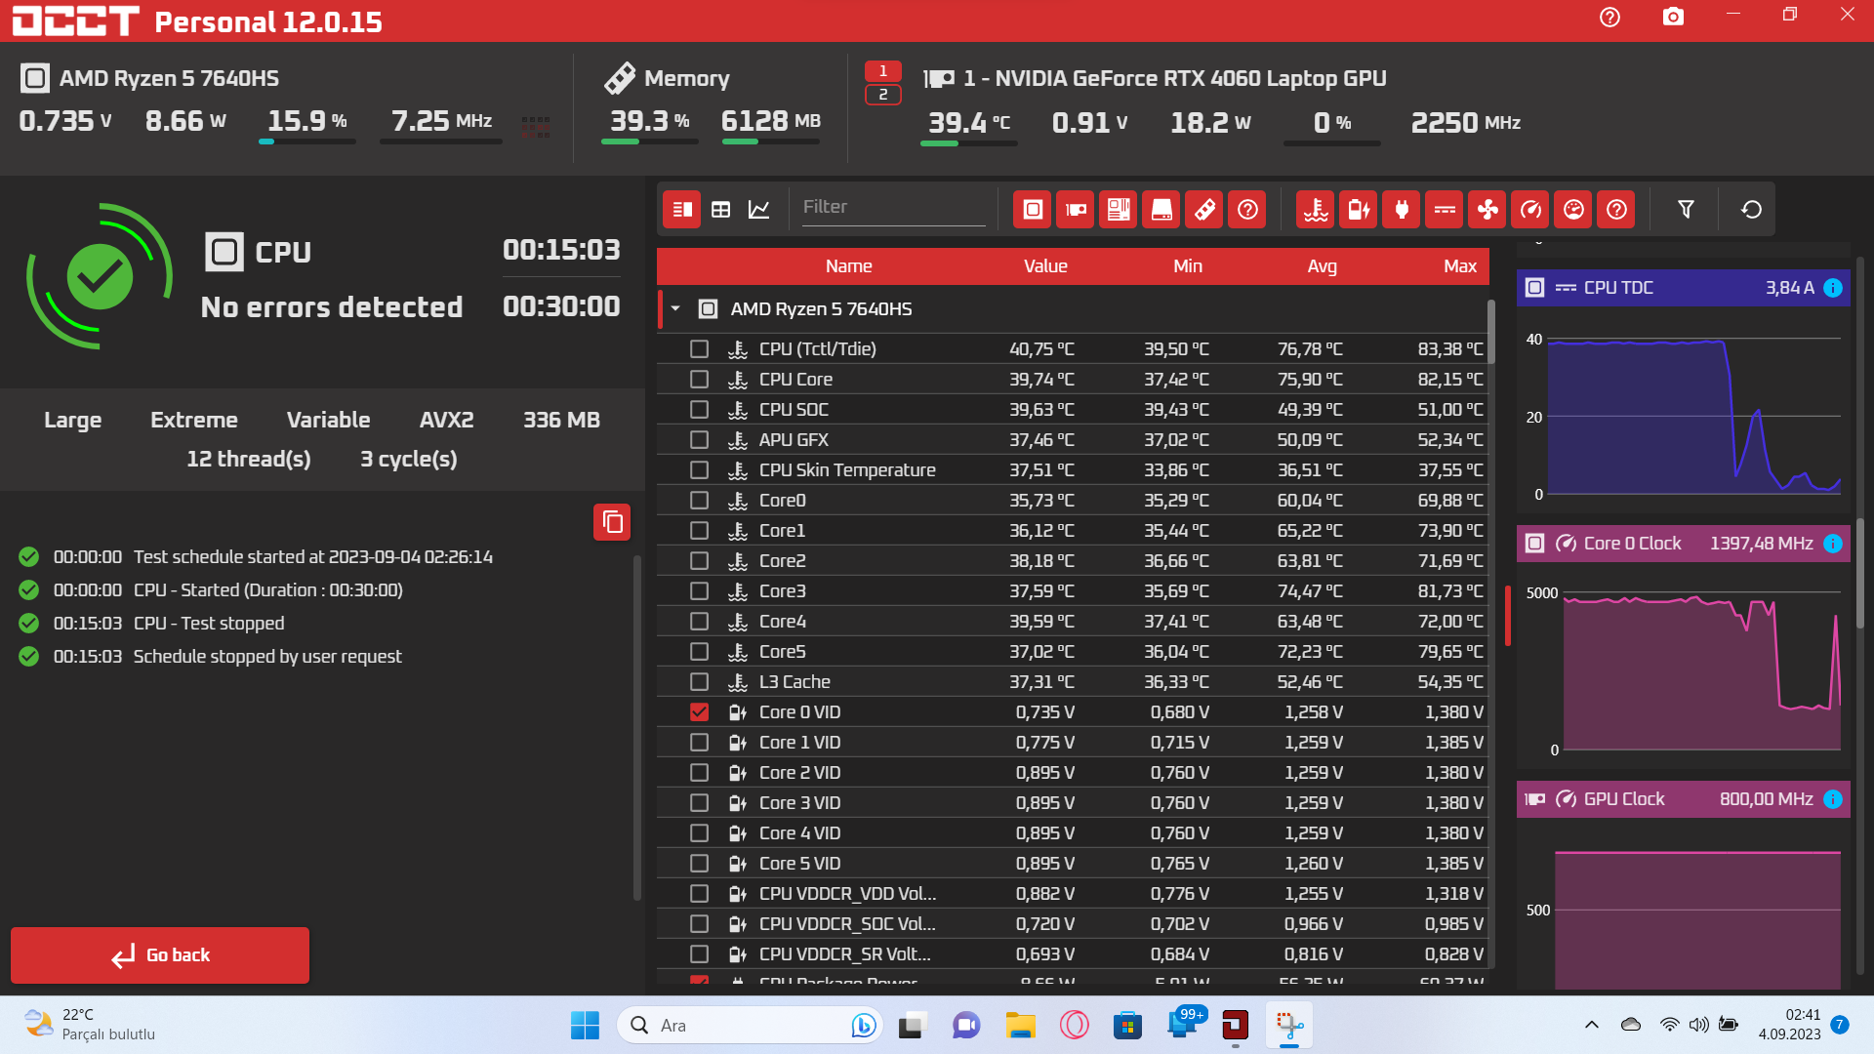Open CPU TDC graph info button

(x=1832, y=288)
